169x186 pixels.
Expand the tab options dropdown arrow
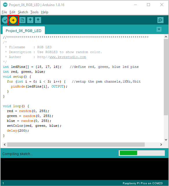(159, 29)
